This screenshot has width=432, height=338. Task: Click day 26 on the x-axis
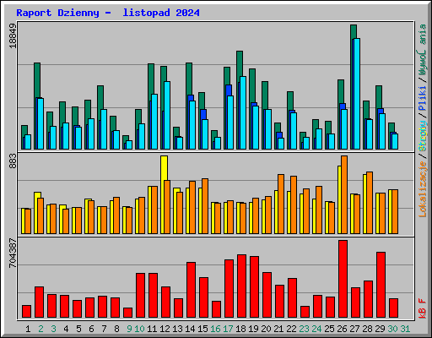click(x=342, y=329)
